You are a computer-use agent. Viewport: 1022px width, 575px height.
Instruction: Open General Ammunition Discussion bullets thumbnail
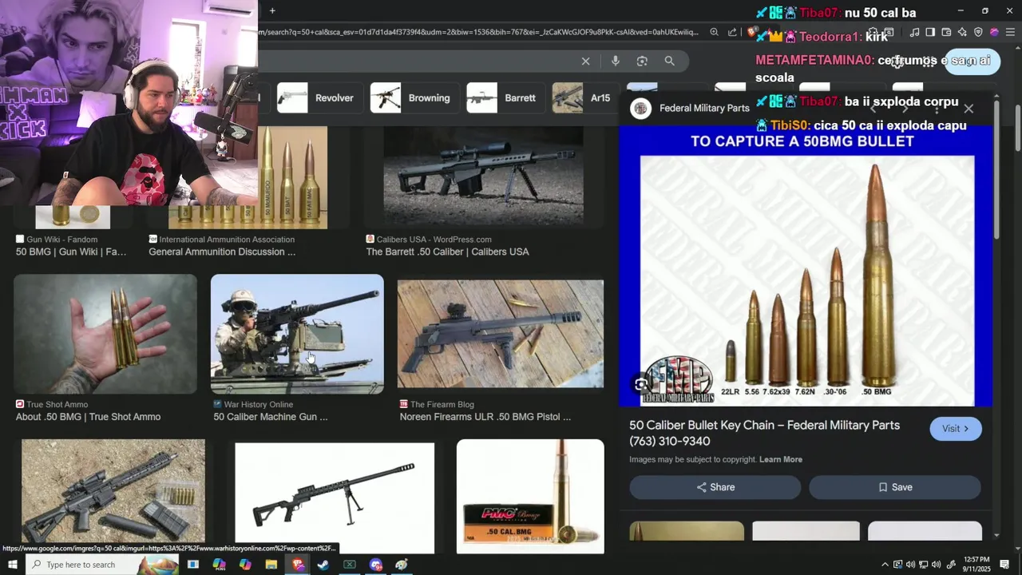click(248, 177)
